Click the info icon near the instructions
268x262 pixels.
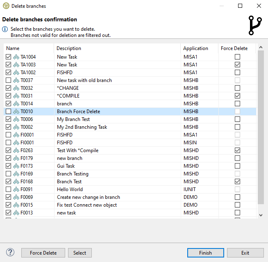[x=5, y=30]
